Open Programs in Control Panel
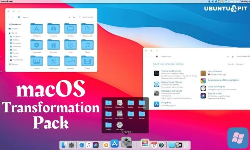250x150 pixels. click(166, 103)
